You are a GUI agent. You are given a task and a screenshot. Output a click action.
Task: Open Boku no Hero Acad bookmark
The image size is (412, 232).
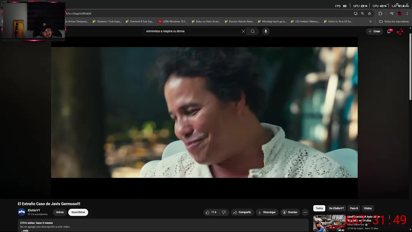206,22
